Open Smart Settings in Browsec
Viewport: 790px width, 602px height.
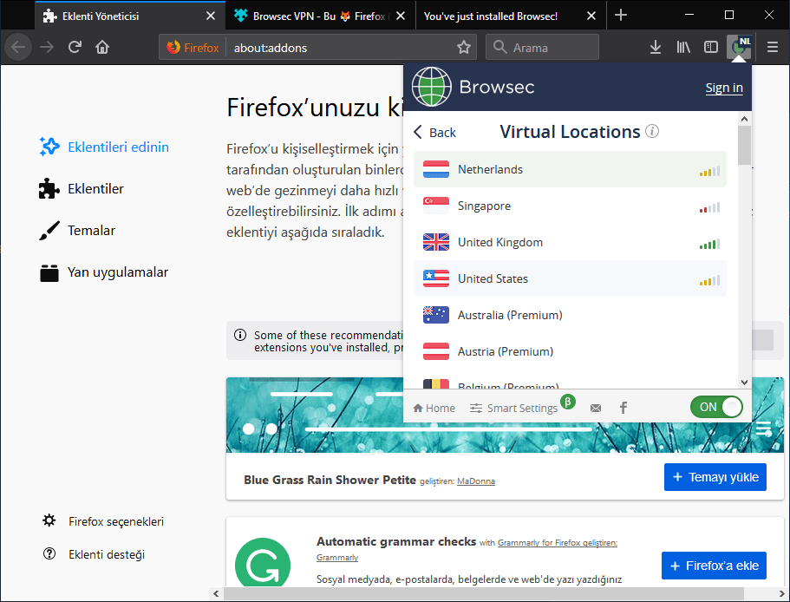514,408
